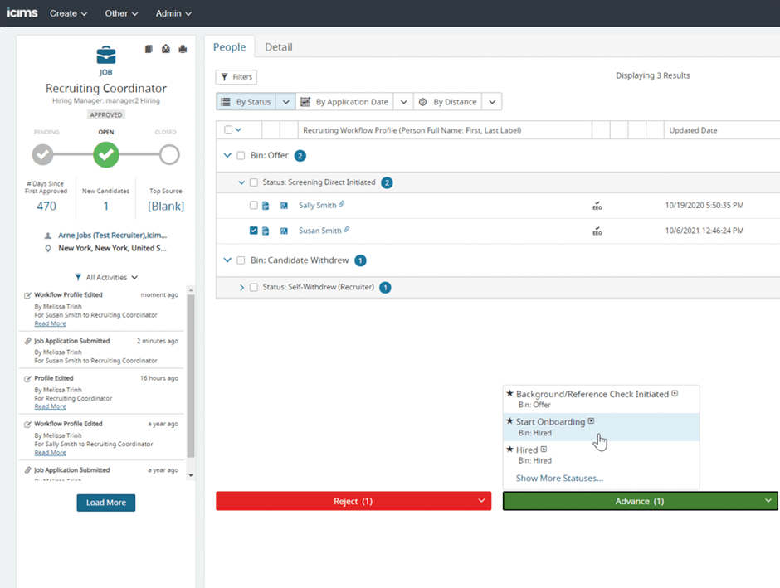This screenshot has height=588, width=780.
Task: Open the Advance button dropdown arrow
Action: coord(768,501)
